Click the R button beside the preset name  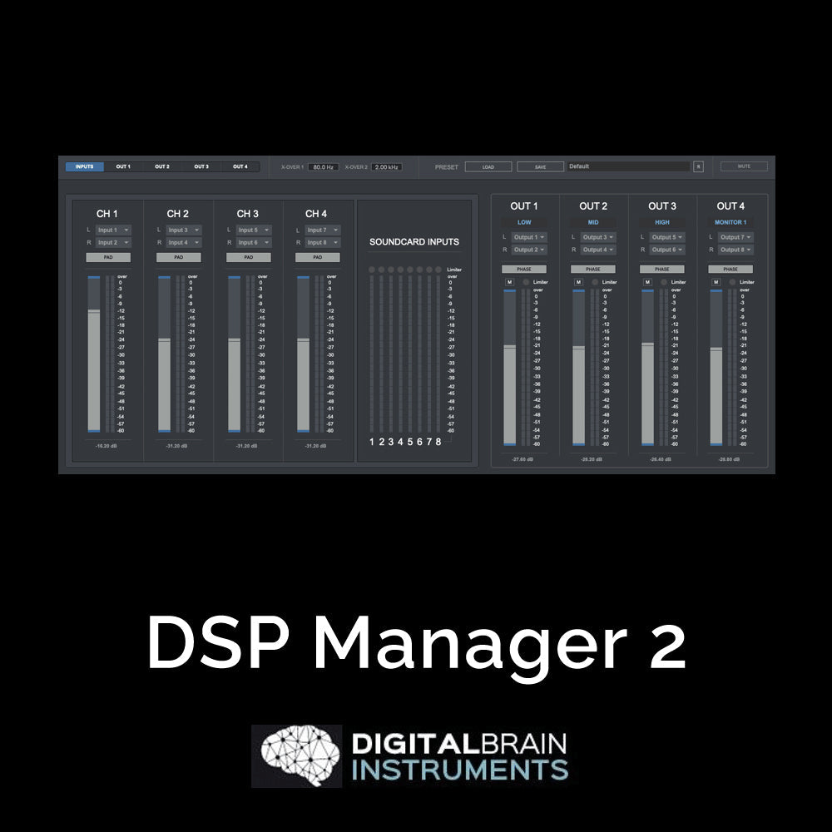698,166
